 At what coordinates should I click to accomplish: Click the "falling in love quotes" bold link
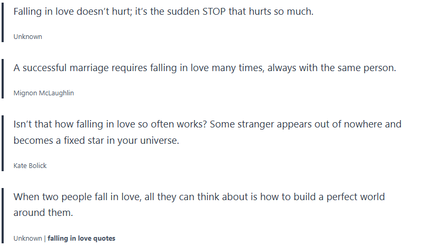click(81, 238)
